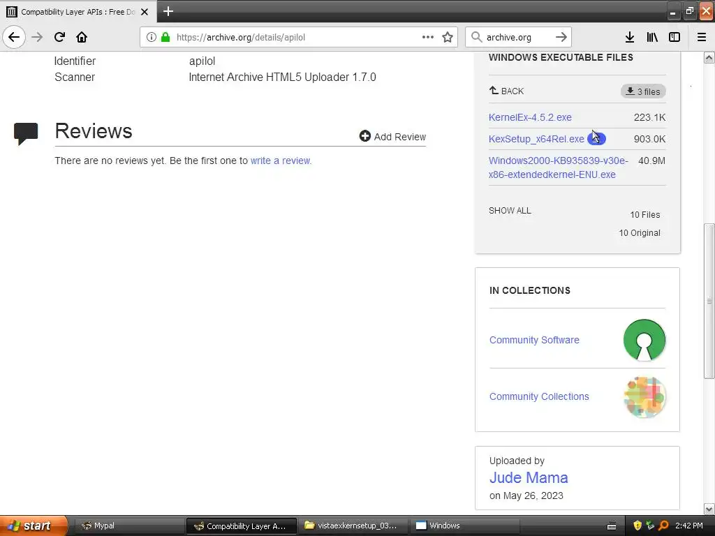Bookmark this page with the star
This screenshot has height=536, width=715.
click(448, 37)
